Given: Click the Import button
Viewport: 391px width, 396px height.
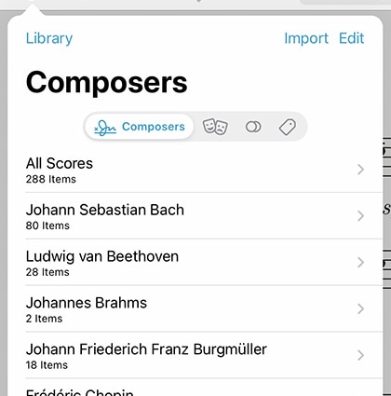Looking at the screenshot, I should point(306,38).
